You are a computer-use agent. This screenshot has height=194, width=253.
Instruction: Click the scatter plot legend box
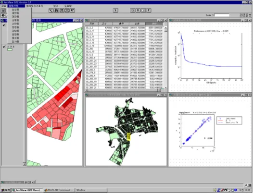tap(229, 121)
